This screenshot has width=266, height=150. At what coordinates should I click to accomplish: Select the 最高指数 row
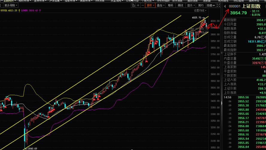pyautogui.click(x=244, y=46)
